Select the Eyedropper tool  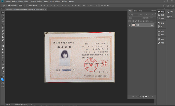pyautogui.click(x=3, y=28)
